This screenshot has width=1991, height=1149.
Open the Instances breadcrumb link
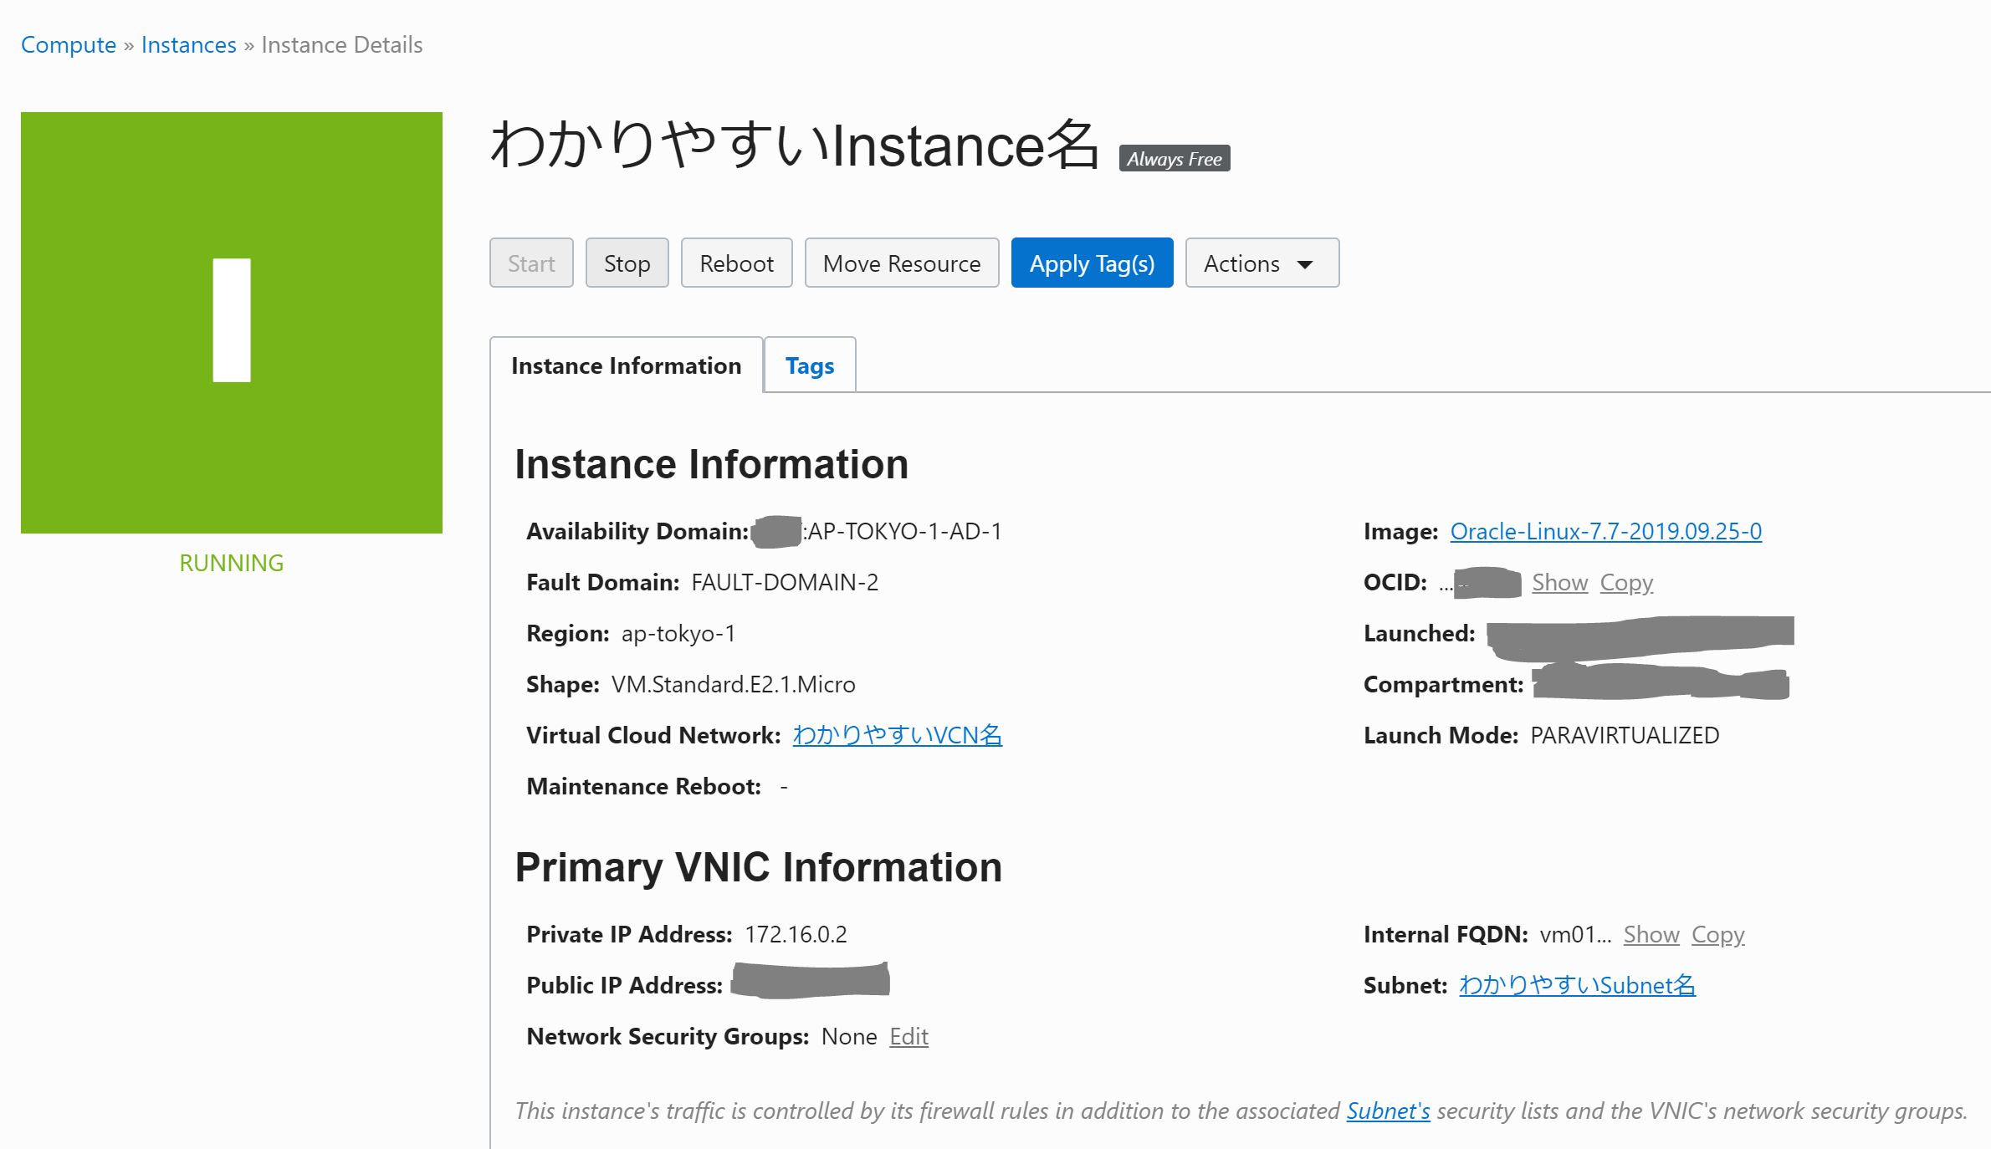188,44
